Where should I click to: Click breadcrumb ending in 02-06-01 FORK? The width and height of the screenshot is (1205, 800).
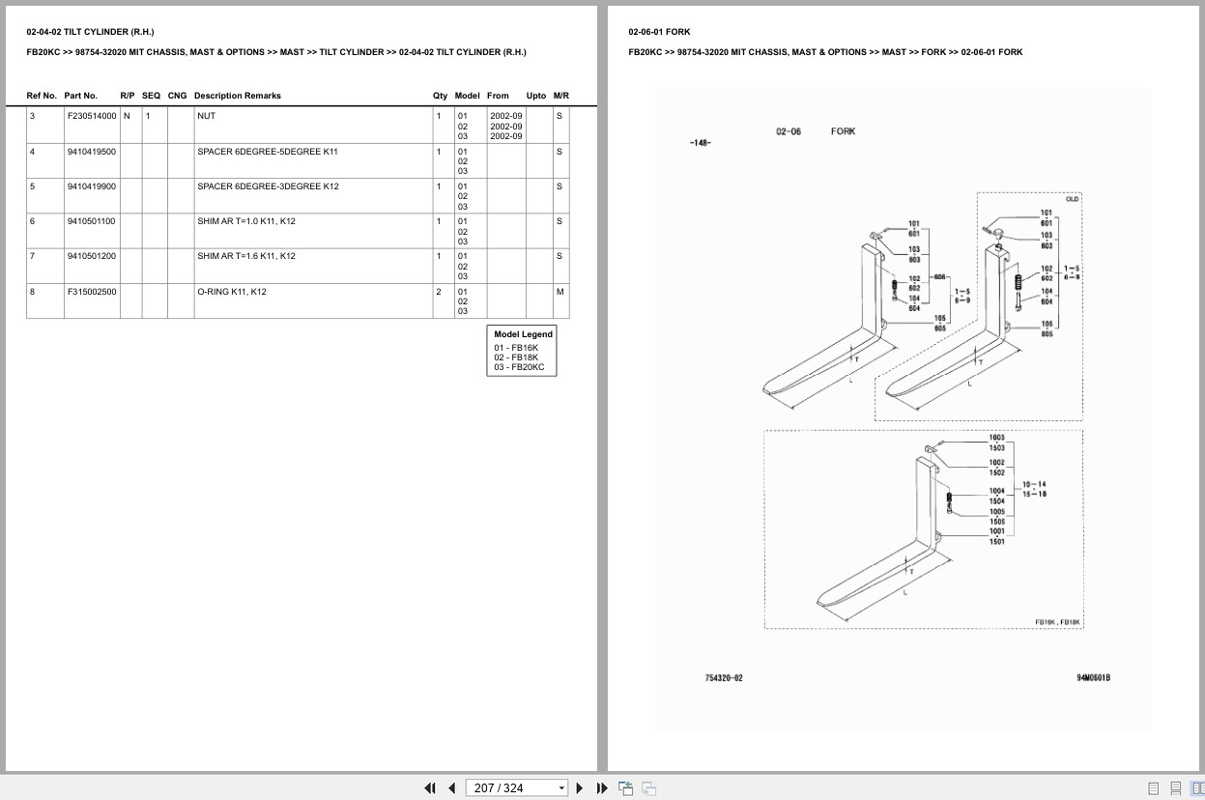click(x=825, y=52)
